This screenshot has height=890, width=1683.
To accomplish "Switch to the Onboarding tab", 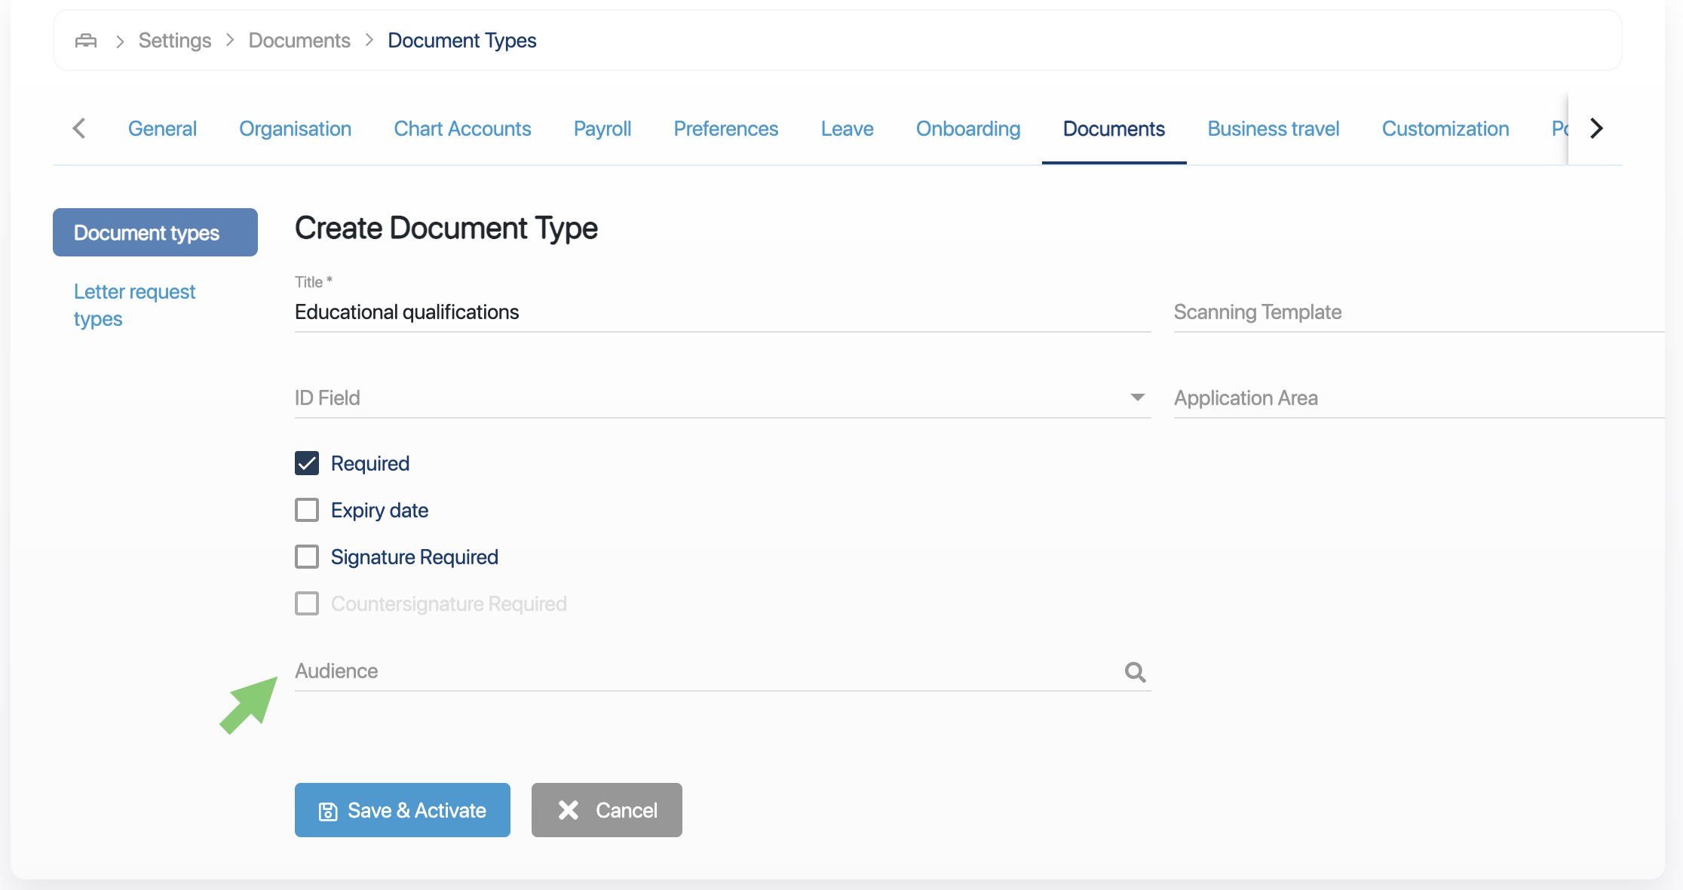I will 967,129.
